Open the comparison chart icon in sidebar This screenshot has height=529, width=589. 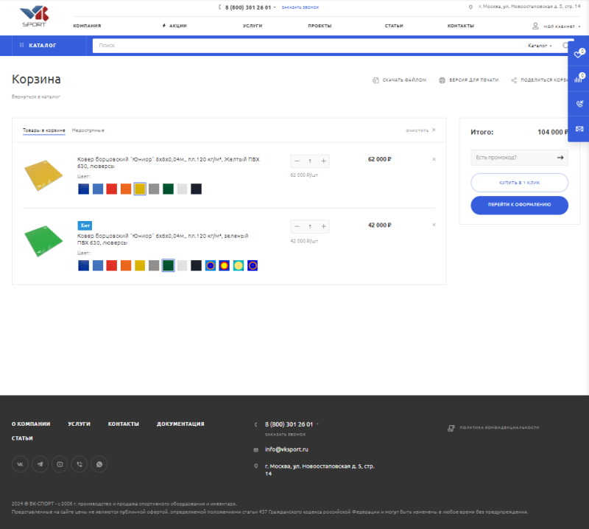pos(579,79)
